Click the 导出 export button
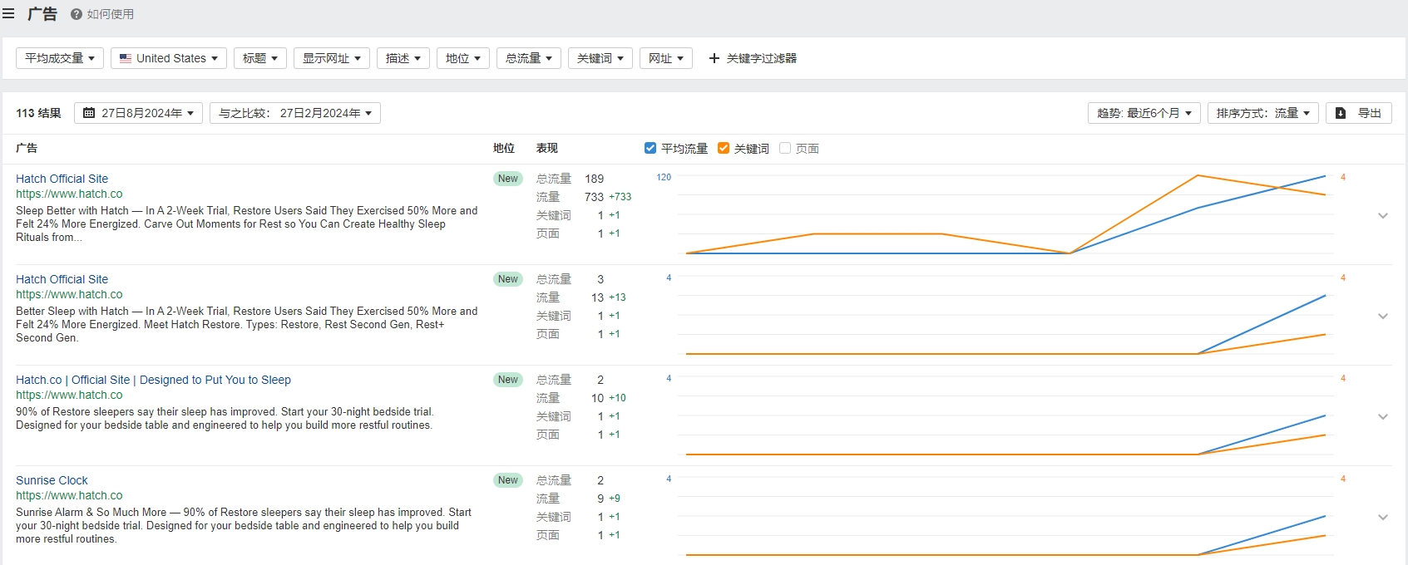 1359,113
